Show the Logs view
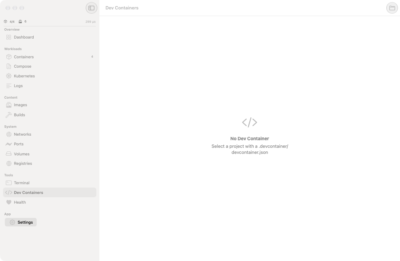The width and height of the screenshot is (400, 261). click(x=50, y=86)
